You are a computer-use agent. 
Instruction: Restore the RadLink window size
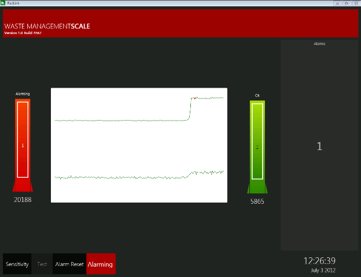pos(347,3)
